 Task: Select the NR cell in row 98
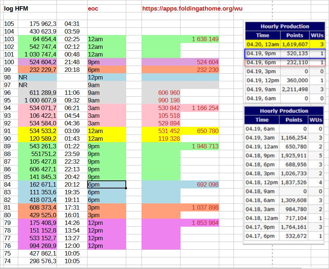coord(37,77)
